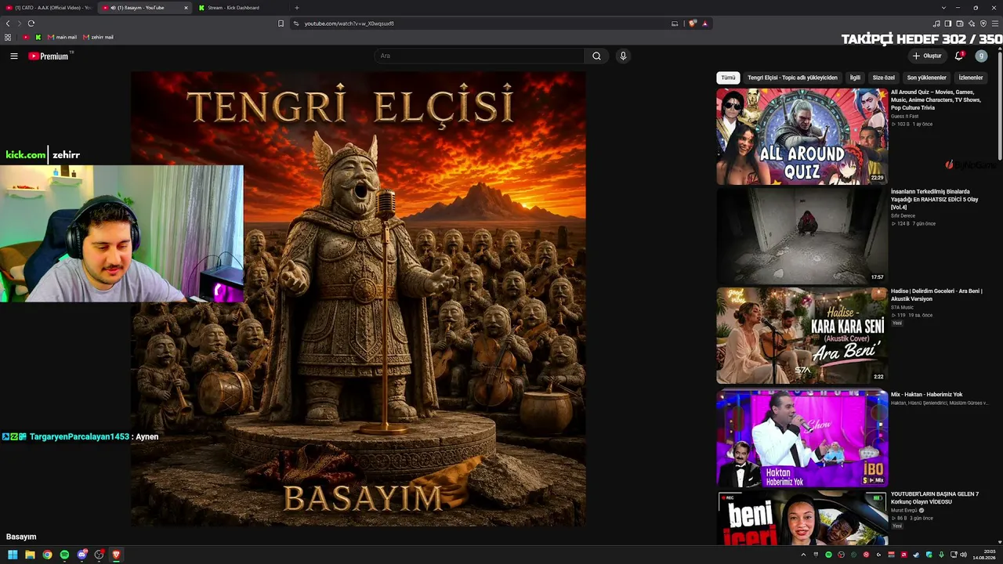Switch to the CATO - A.A.K browser tab
1003x564 pixels.
49,8
